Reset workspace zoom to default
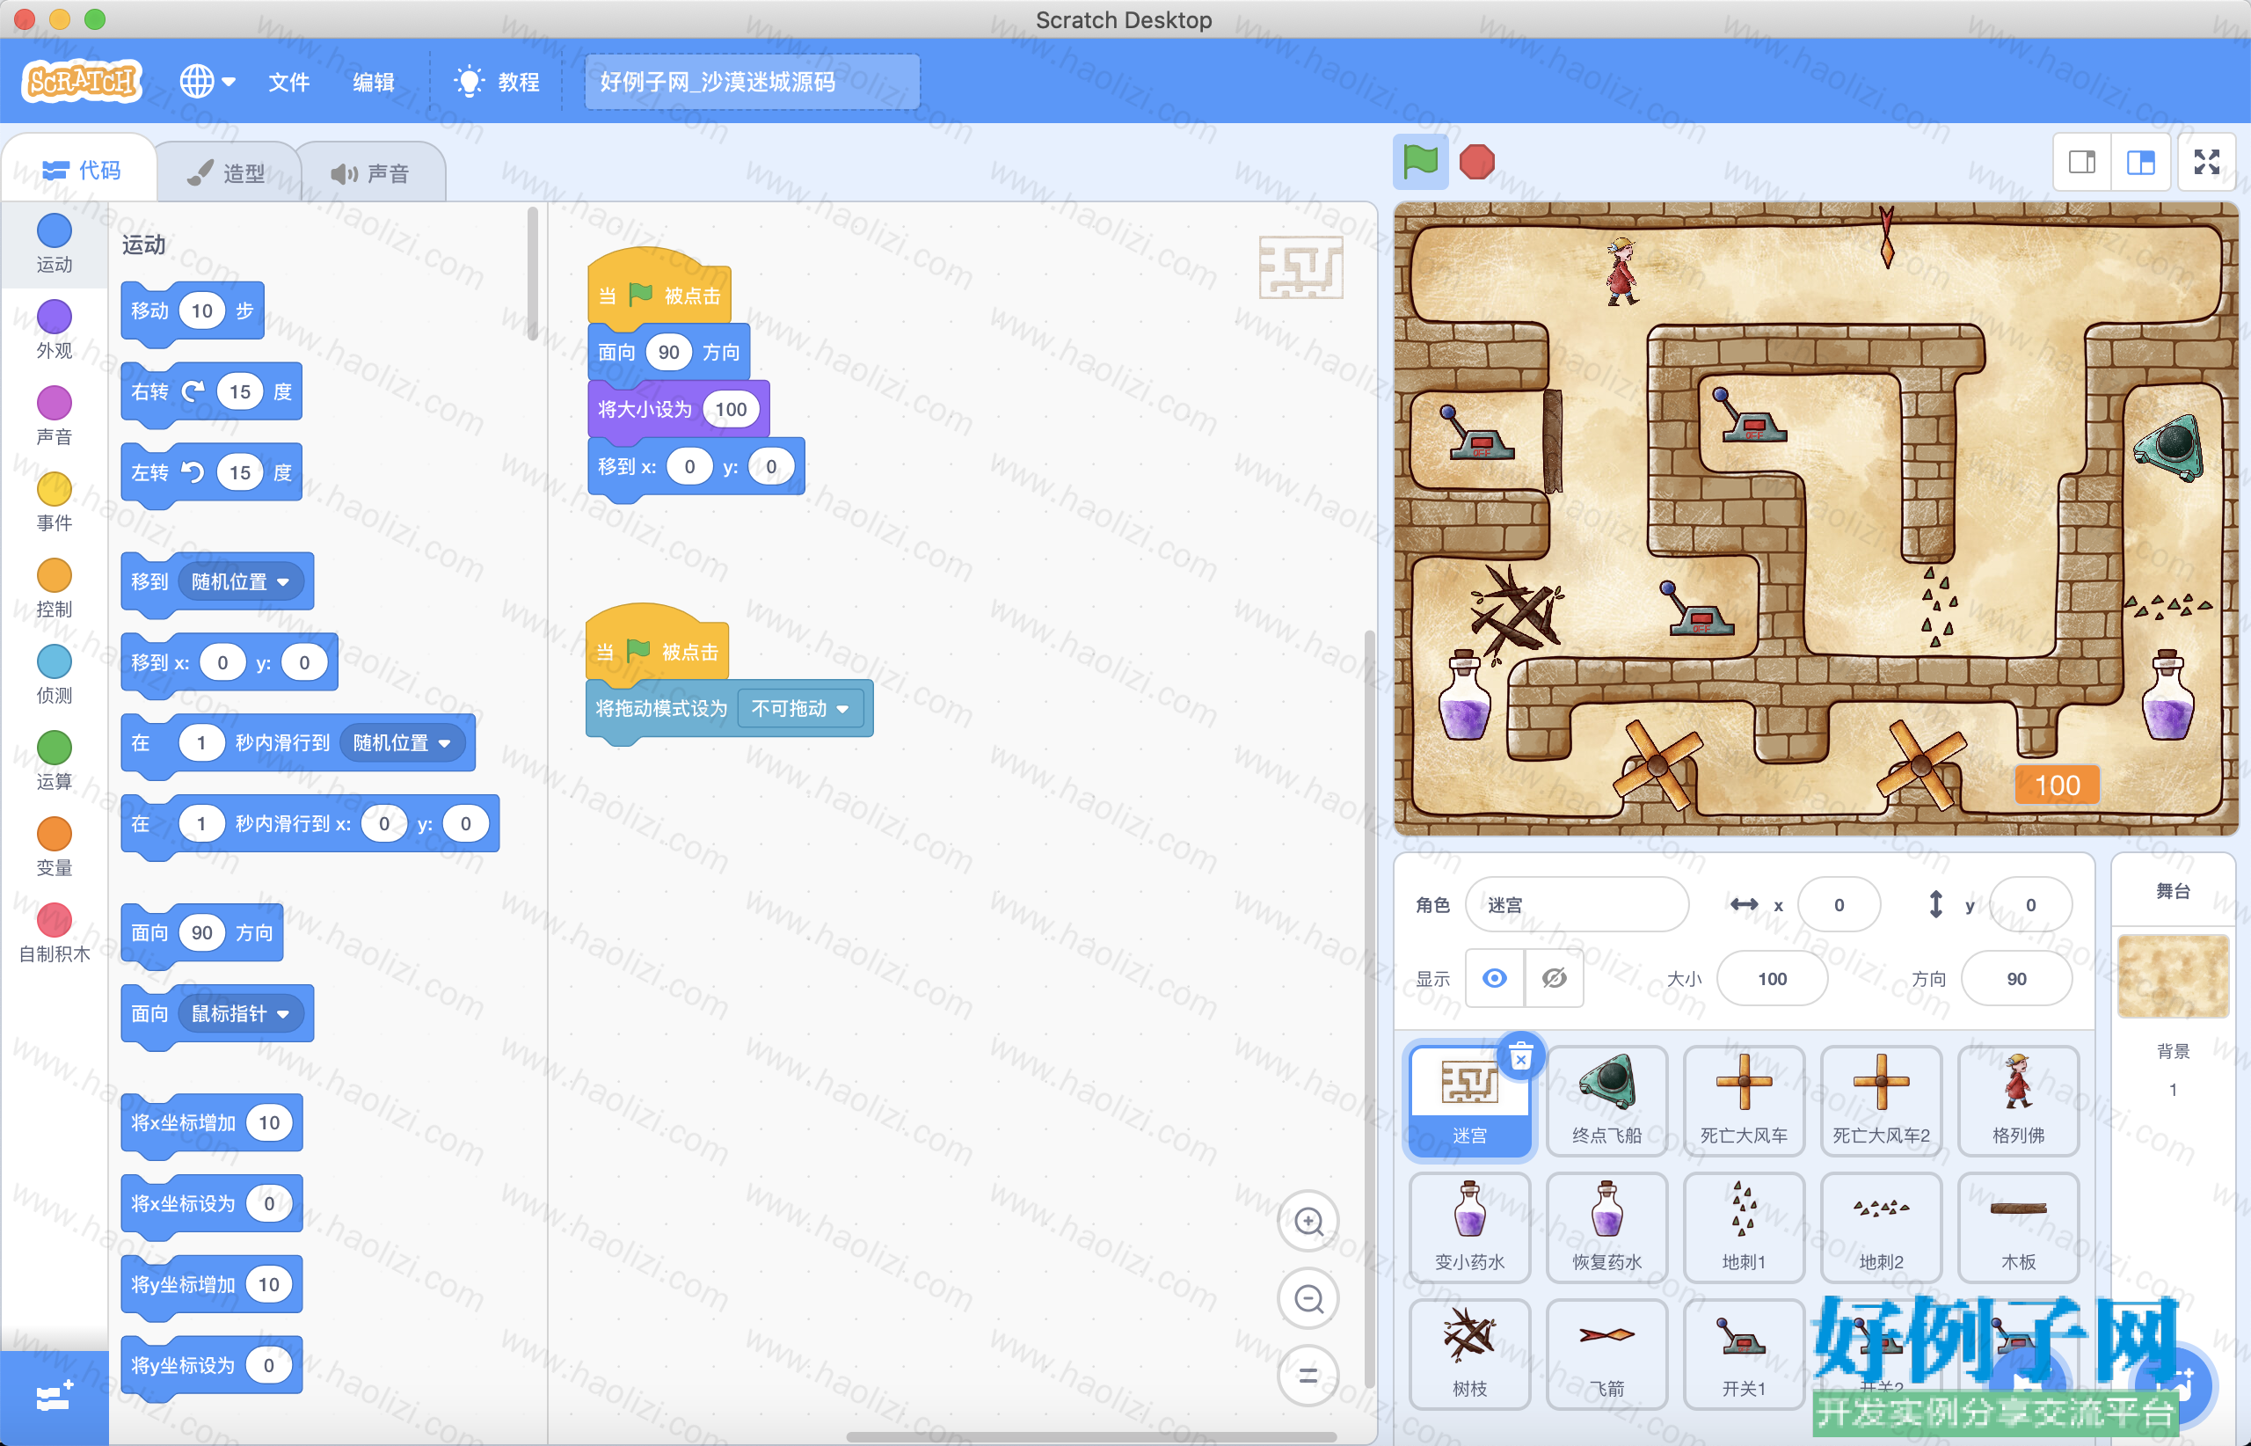 (x=1308, y=1376)
